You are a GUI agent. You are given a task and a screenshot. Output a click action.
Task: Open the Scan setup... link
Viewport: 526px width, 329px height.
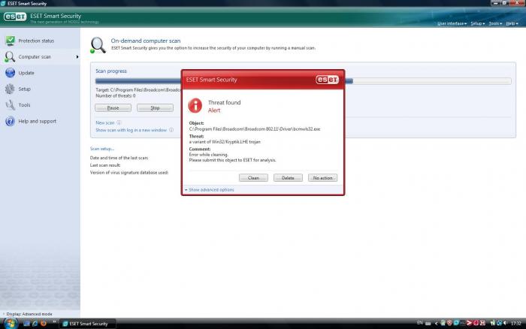pos(102,149)
